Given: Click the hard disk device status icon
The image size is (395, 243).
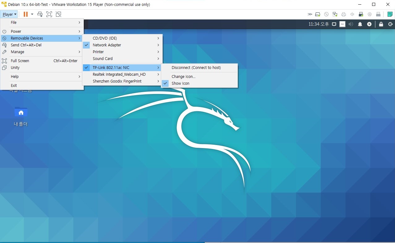Looking at the screenshot, I should 318,14.
